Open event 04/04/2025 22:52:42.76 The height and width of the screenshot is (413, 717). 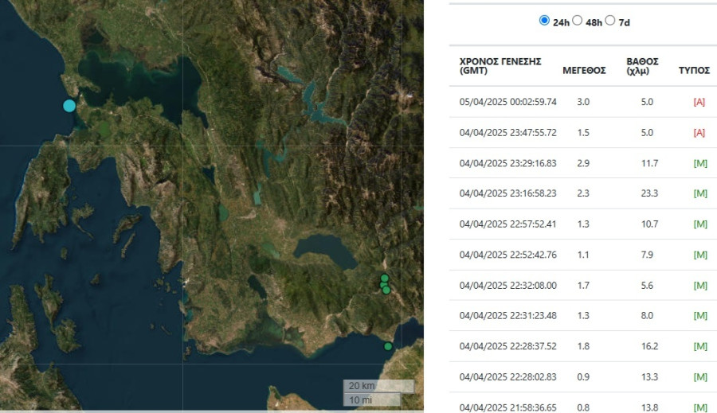pos(508,255)
